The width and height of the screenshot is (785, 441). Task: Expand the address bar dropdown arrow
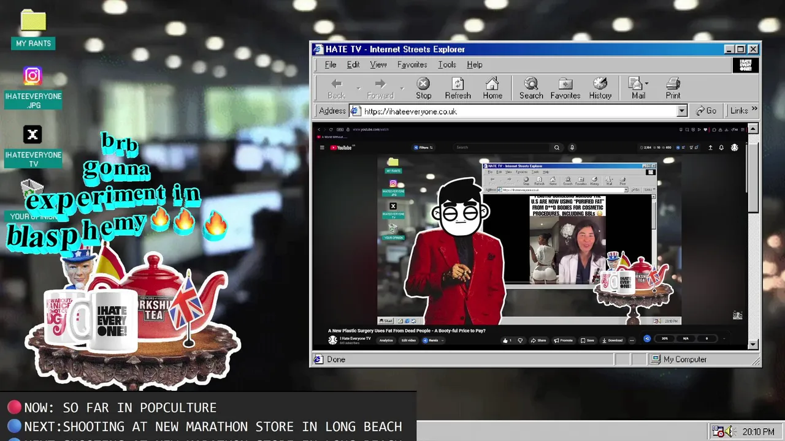(681, 111)
